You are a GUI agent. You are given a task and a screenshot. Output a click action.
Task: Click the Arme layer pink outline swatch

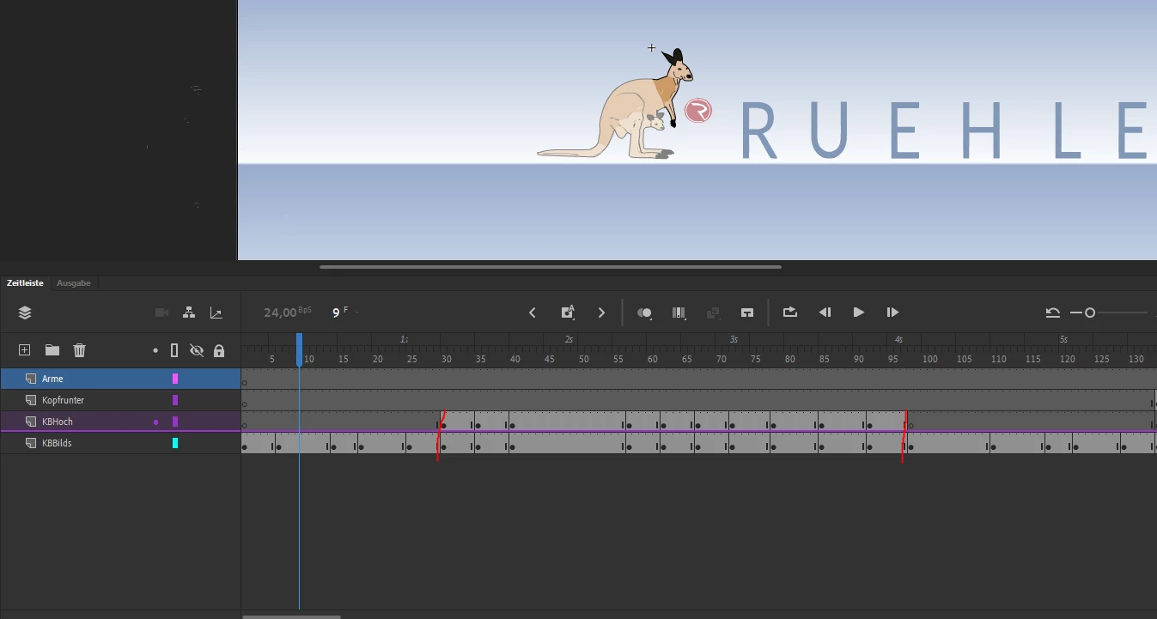(175, 379)
